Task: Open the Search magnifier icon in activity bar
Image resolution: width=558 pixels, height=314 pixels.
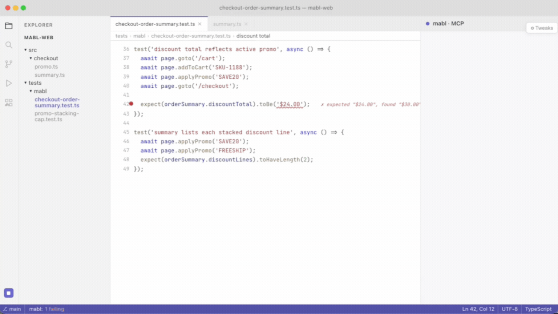Action: (x=9, y=45)
